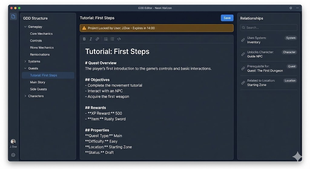This screenshot has height=169, width=310.
Task: Insert code block from toolbar
Action: pyautogui.click(x=119, y=39)
